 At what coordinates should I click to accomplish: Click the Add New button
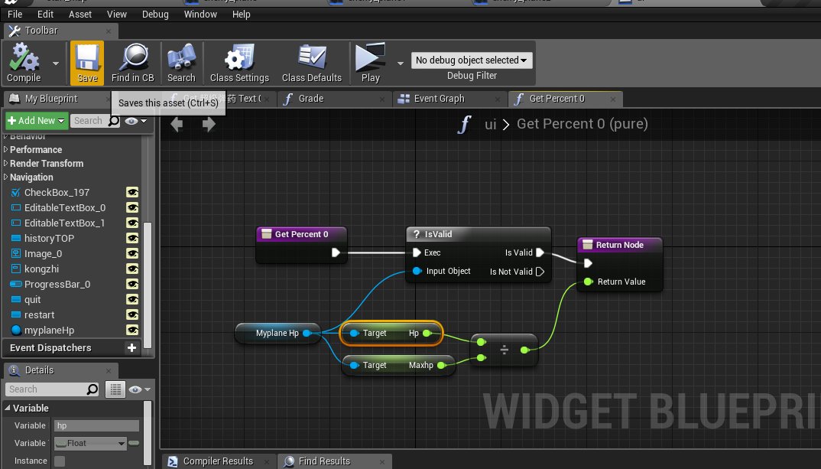pos(36,121)
